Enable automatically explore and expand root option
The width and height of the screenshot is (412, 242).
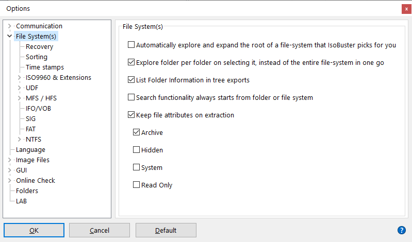(x=131, y=45)
